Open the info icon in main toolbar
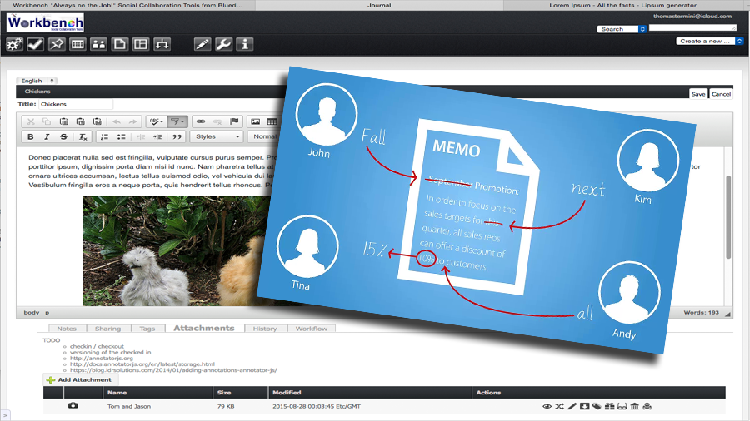This screenshot has width=750, height=421. 244,44
